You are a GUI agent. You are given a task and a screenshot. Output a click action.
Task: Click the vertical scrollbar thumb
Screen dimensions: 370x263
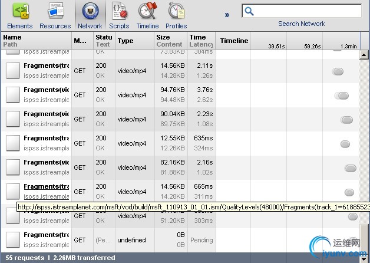364,239
